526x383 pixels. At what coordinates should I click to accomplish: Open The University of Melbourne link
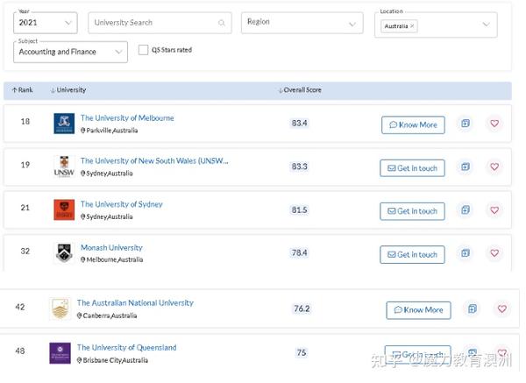pyautogui.click(x=127, y=118)
